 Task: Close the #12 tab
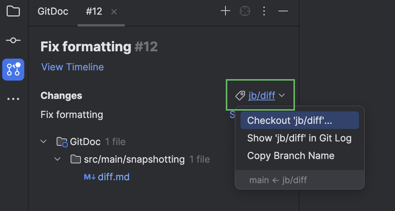point(114,11)
